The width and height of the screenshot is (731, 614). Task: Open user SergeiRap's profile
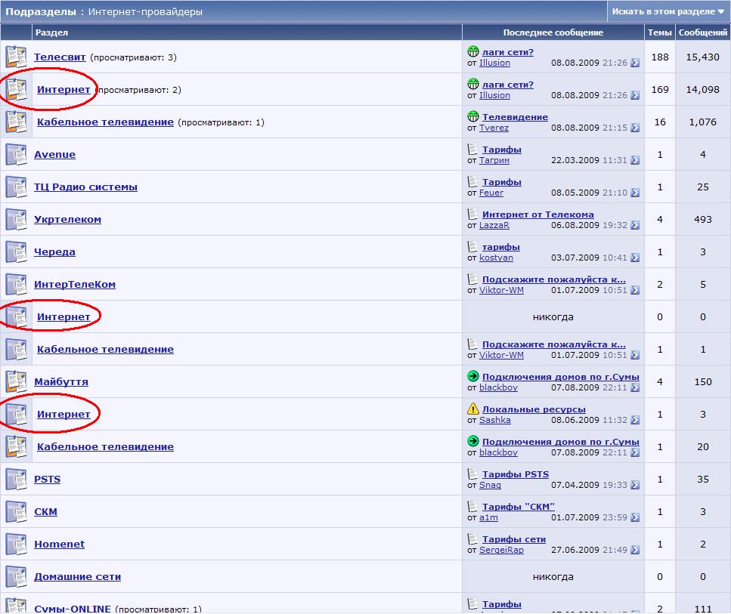[501, 550]
